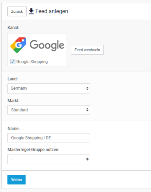
Task: Click the Masterregel-Gruppe nutzen label
Action: [x=33, y=150]
